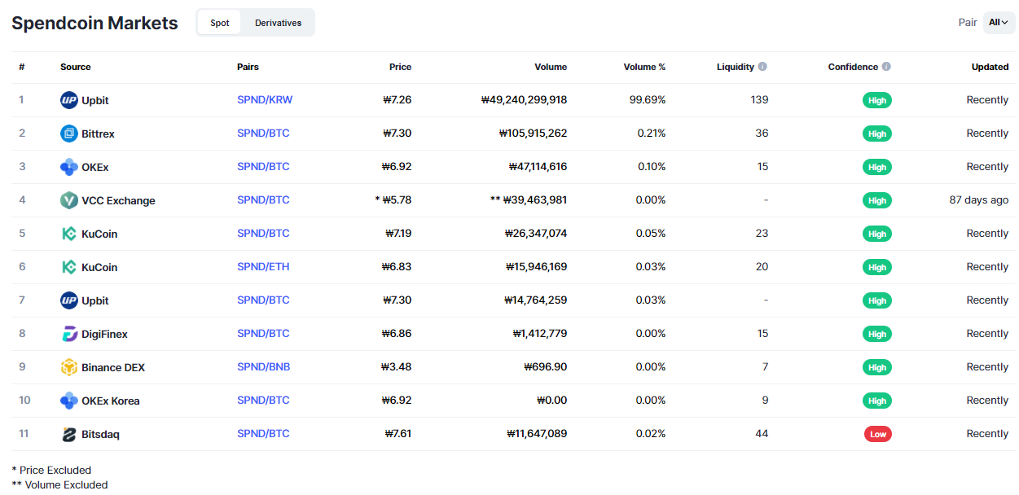Select the 99.69% volume share
Viewport: 1019px width, 495px height.
[x=648, y=100]
